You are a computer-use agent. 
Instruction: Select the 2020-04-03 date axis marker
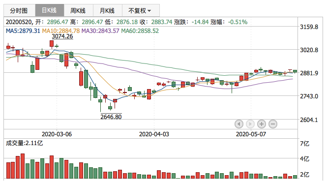[x=154, y=134]
